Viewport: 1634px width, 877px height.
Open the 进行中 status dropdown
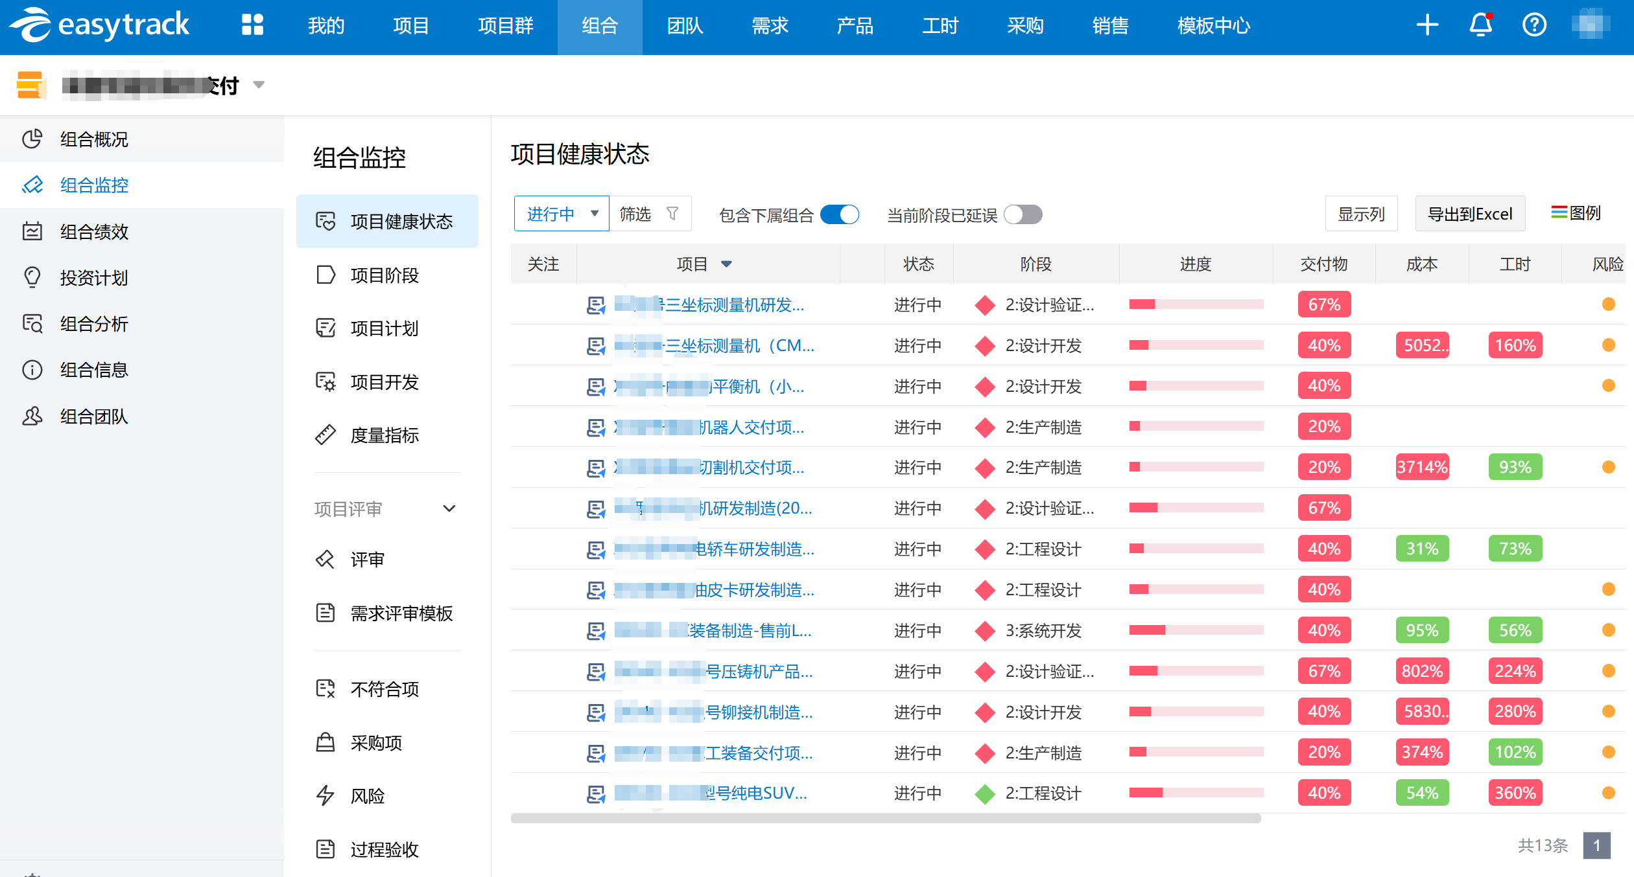coord(561,214)
